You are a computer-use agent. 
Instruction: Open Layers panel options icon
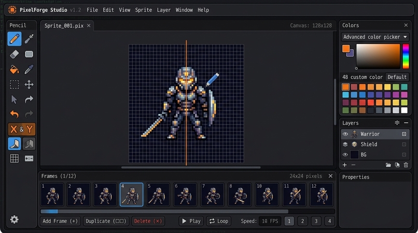(397, 123)
